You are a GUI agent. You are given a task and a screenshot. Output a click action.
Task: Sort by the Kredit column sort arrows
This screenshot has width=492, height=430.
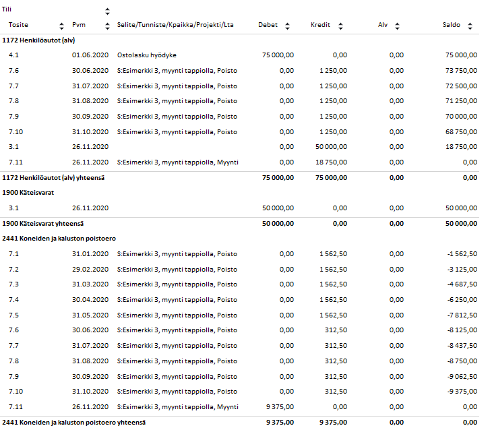click(x=340, y=26)
